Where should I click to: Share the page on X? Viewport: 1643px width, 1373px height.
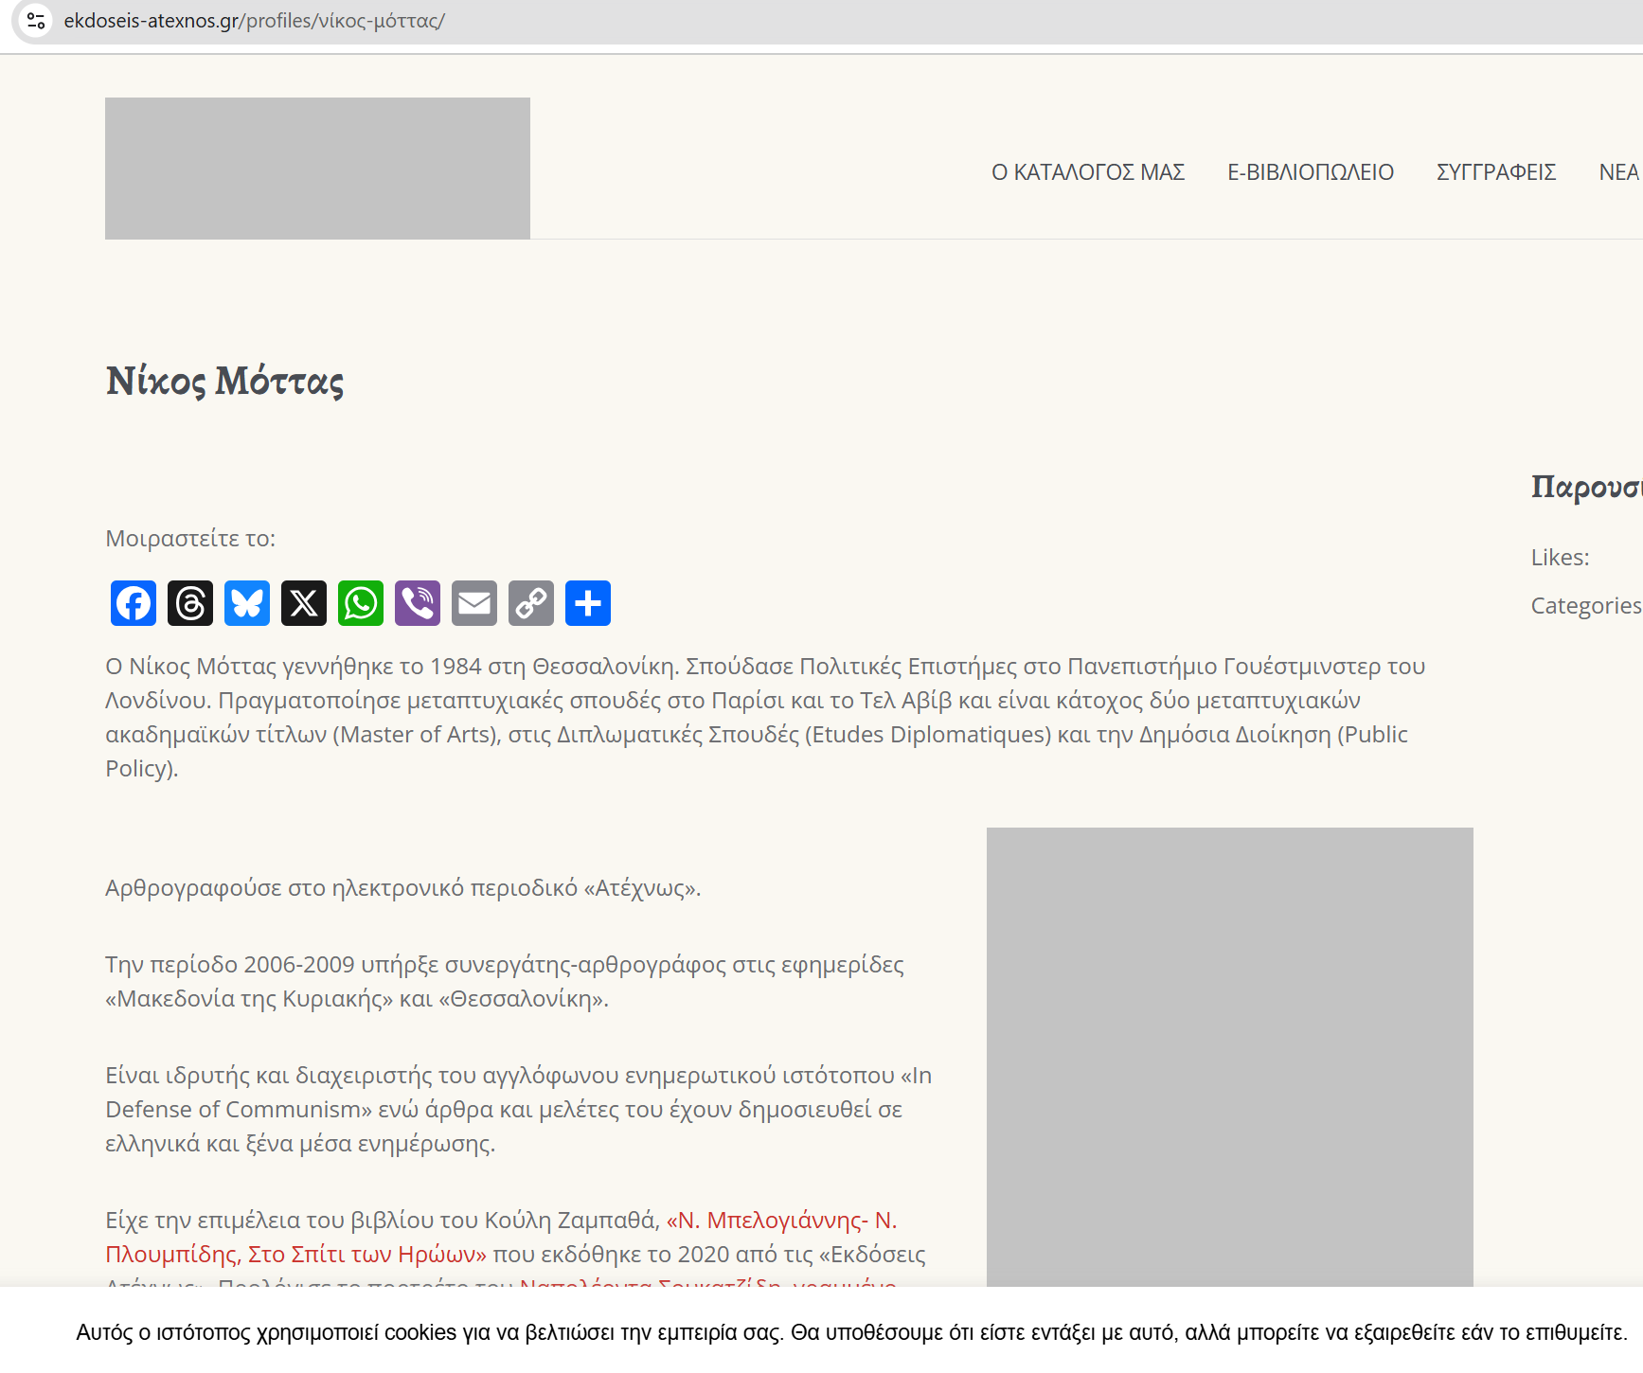[x=304, y=603]
